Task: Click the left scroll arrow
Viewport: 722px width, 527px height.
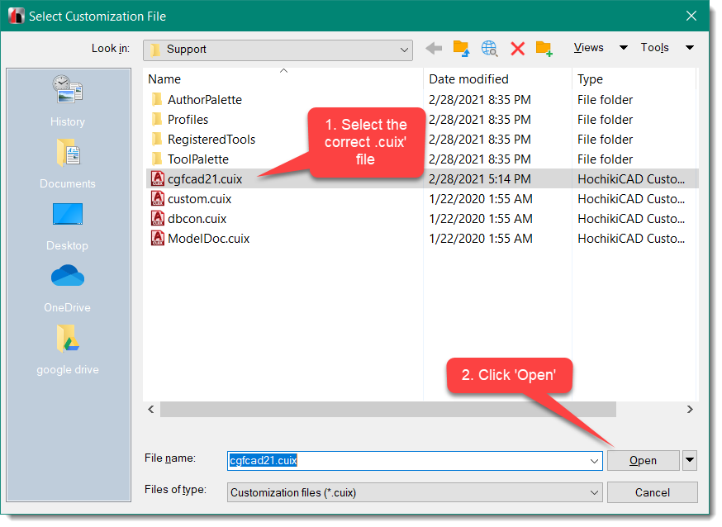Action: (151, 409)
